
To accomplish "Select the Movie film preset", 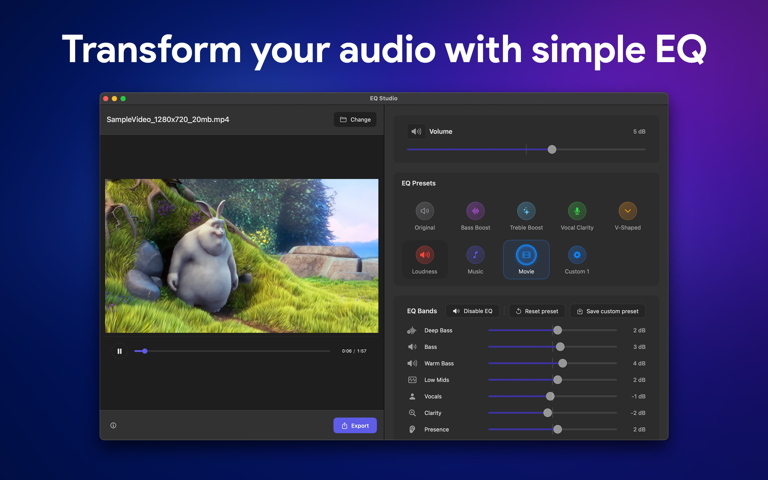I will click(x=526, y=260).
